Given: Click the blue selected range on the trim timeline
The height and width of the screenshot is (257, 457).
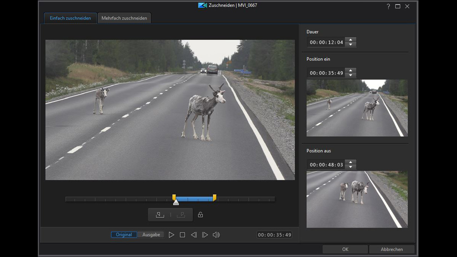Looking at the screenshot, I should click(x=195, y=199).
